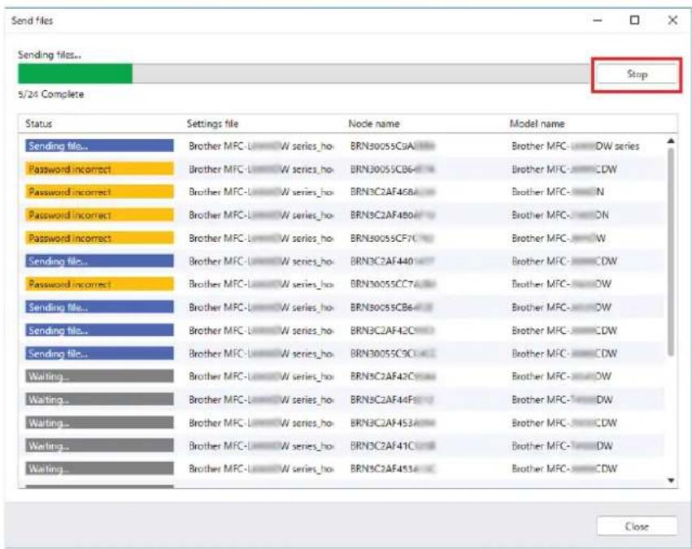Click settings file cell for BRN30055CC7A
Viewport: 692px width, 549px height.
pos(261,284)
